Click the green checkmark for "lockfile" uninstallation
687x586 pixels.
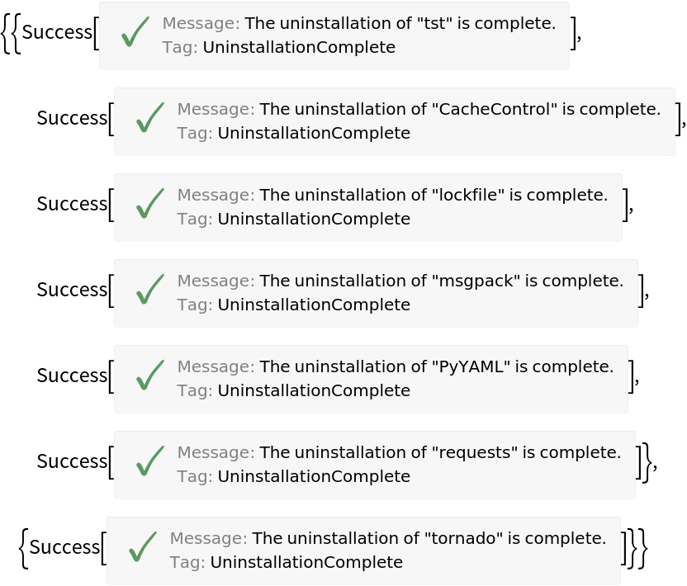coord(149,204)
